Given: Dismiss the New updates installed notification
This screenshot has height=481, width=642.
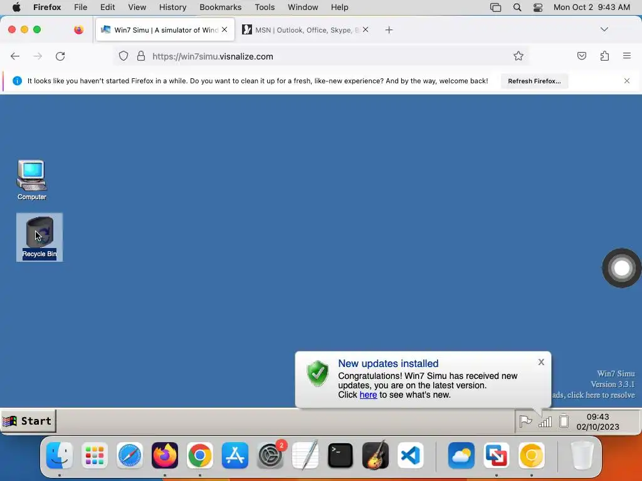Looking at the screenshot, I should (541, 362).
